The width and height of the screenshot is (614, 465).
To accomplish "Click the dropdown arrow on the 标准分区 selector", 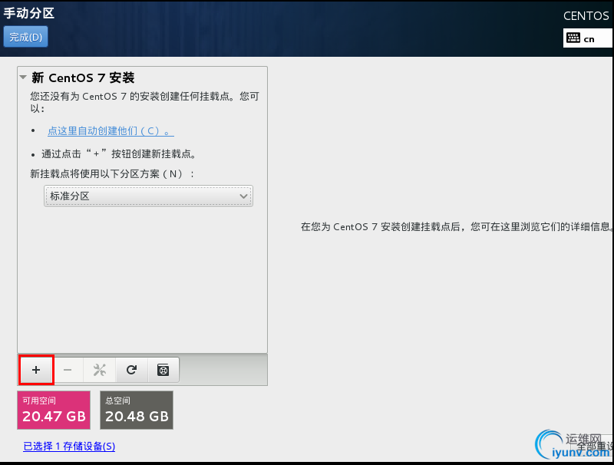I will pos(244,196).
